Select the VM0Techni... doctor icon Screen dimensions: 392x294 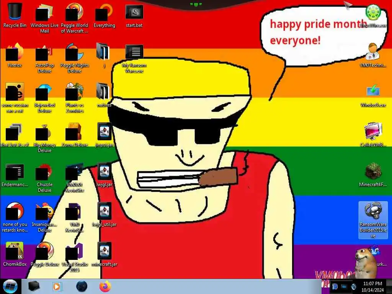tap(373, 56)
